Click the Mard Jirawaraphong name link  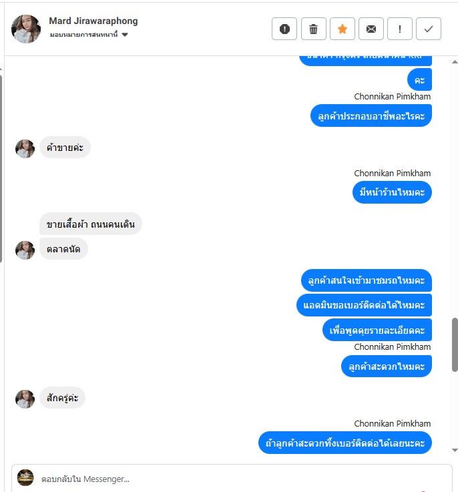[x=93, y=21]
